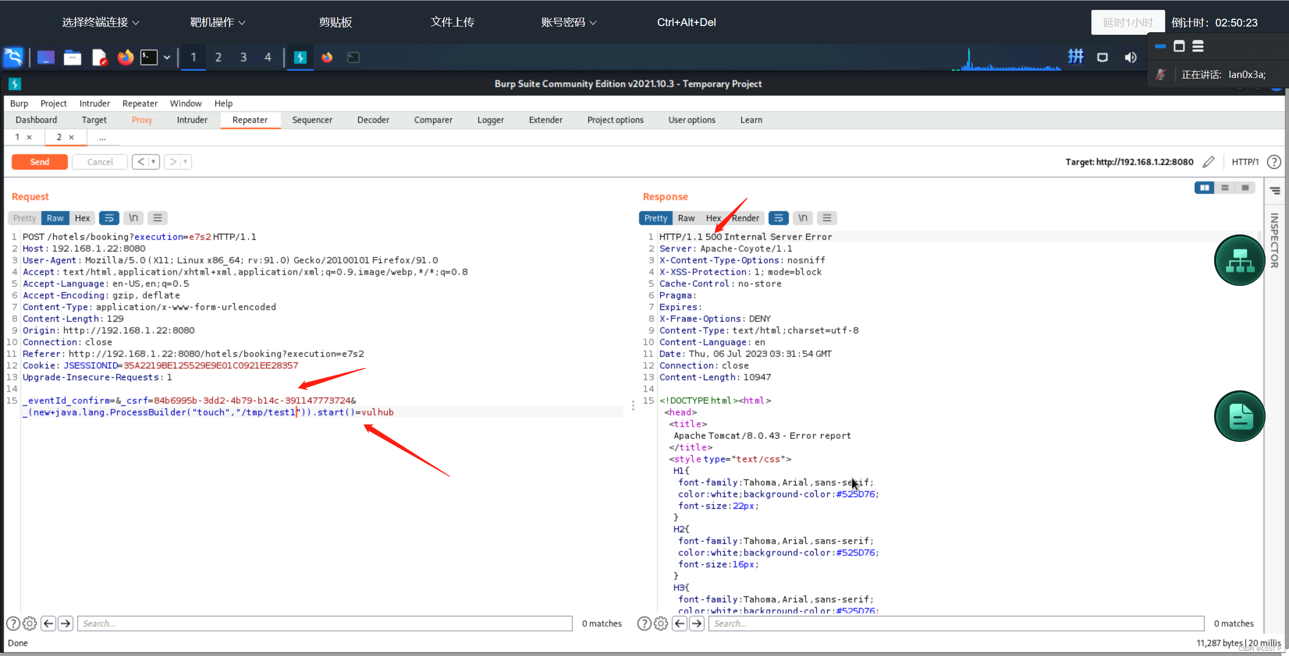Open the Window menu
The image size is (1289, 656).
[x=186, y=103]
